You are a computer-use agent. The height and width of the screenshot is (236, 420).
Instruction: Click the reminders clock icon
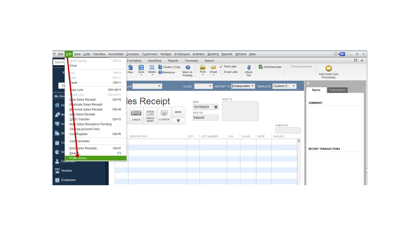coord(335,54)
